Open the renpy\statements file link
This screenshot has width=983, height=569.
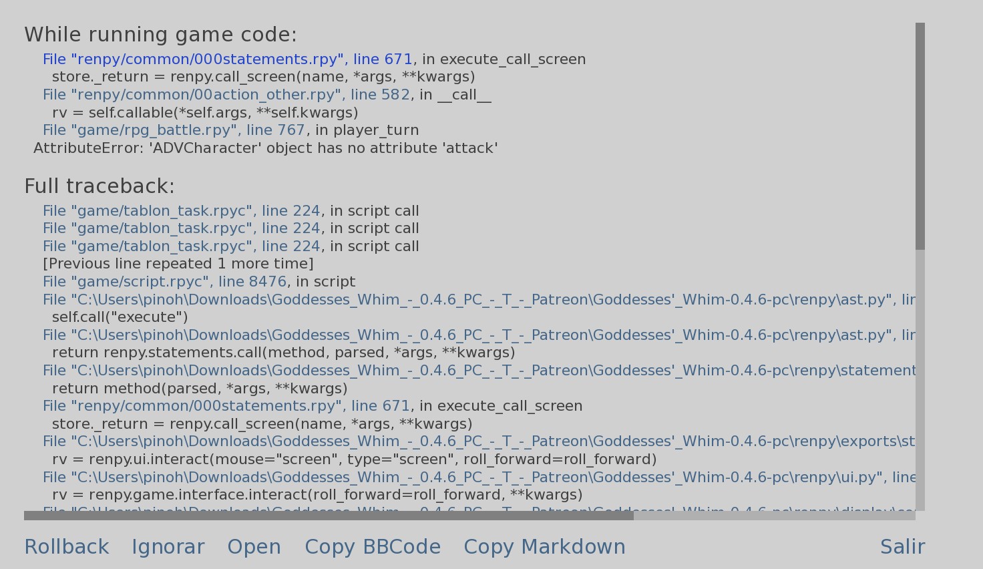click(479, 371)
